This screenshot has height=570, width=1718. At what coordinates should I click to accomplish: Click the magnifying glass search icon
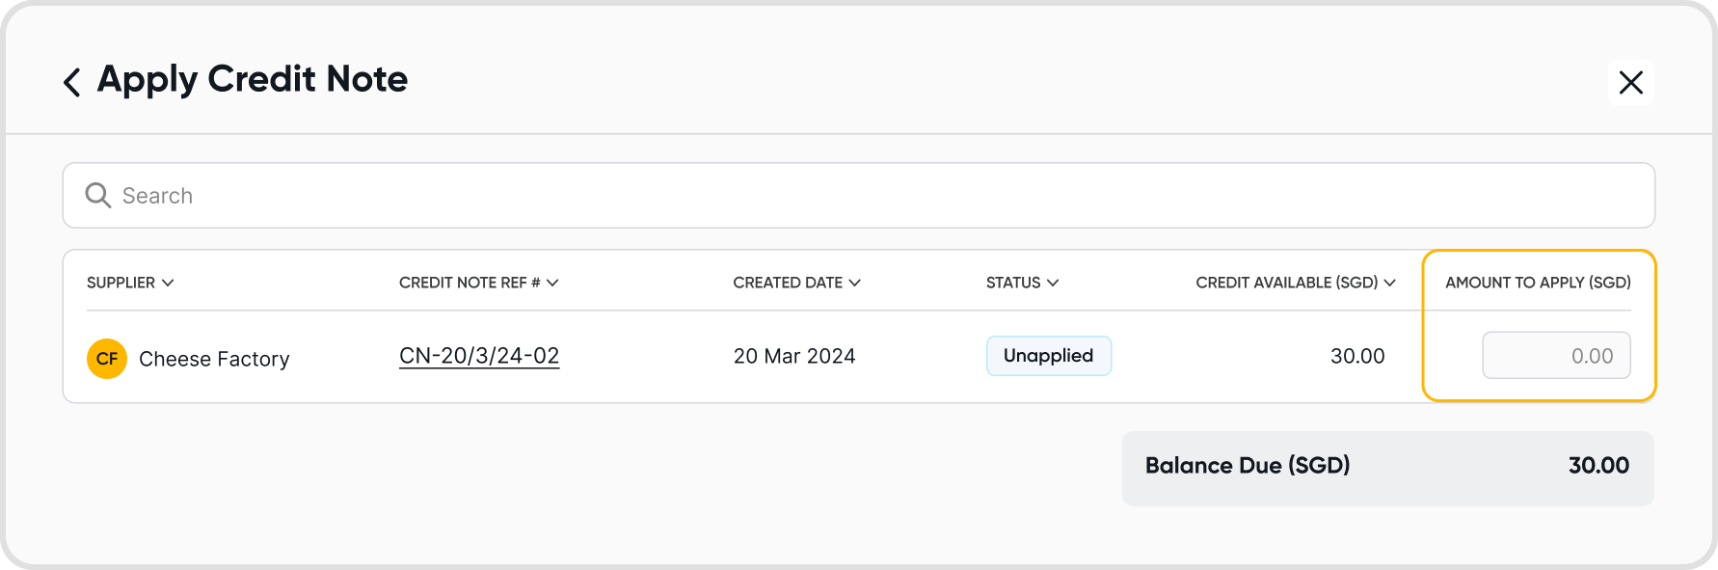tap(97, 196)
